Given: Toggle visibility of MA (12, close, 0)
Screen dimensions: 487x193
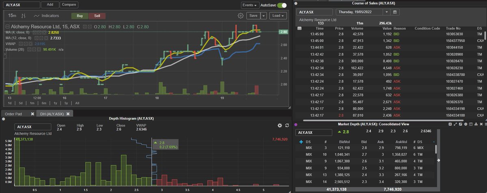Looking at the screenshot, I should coord(37,38).
